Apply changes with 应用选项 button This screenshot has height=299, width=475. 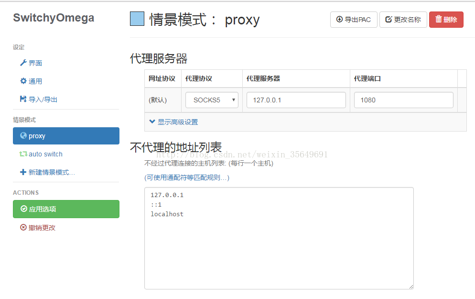[66, 209]
